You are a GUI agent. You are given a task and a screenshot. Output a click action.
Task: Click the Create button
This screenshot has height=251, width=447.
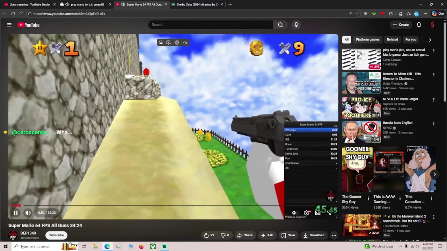(400, 25)
